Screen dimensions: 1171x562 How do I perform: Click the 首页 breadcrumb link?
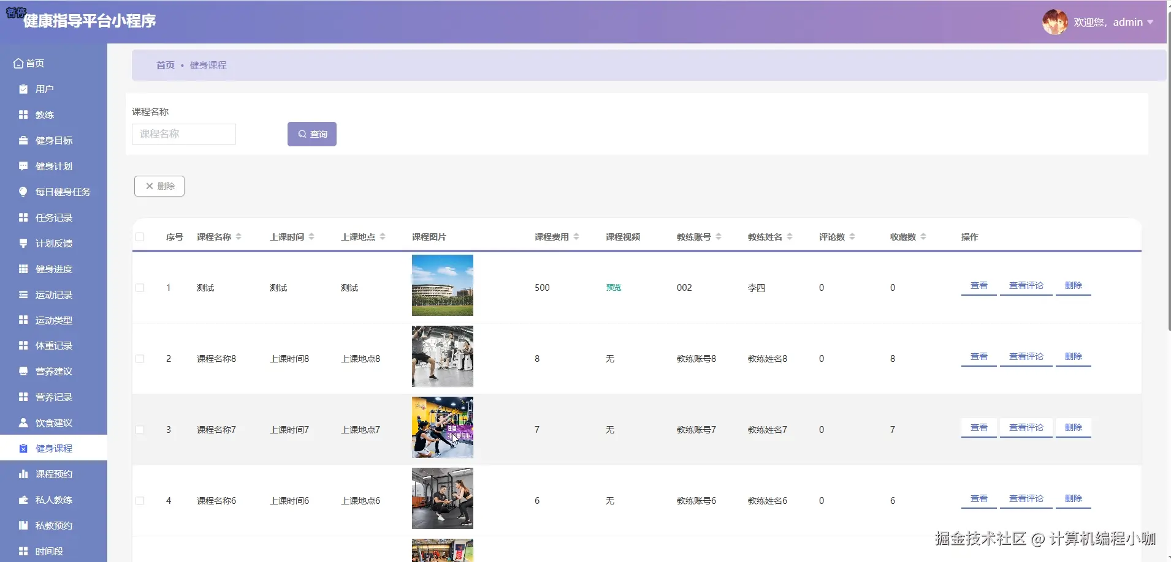(166, 65)
